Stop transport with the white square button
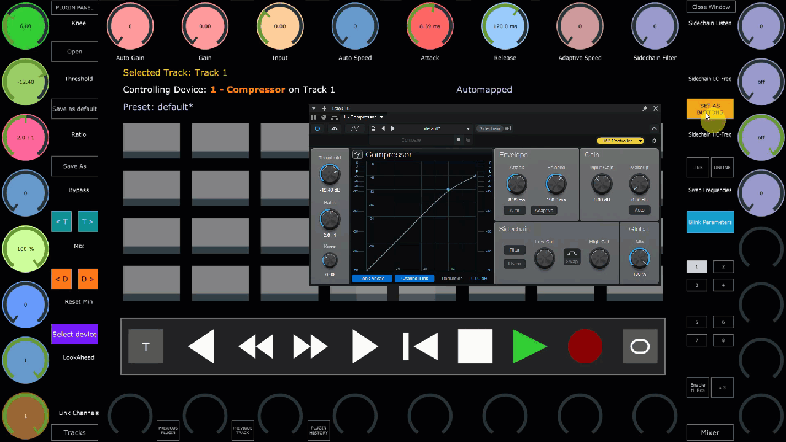 [x=475, y=346]
